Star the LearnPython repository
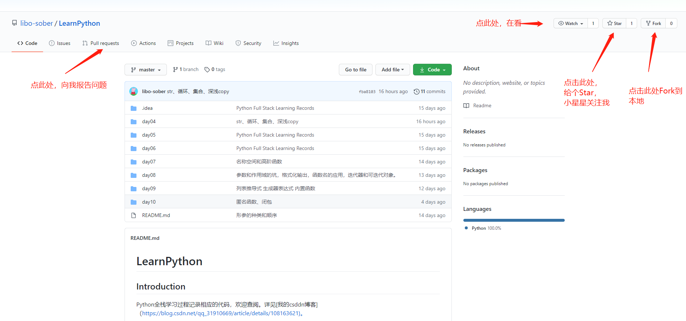Screen dimensions: 686x321 pyautogui.click(x=614, y=23)
